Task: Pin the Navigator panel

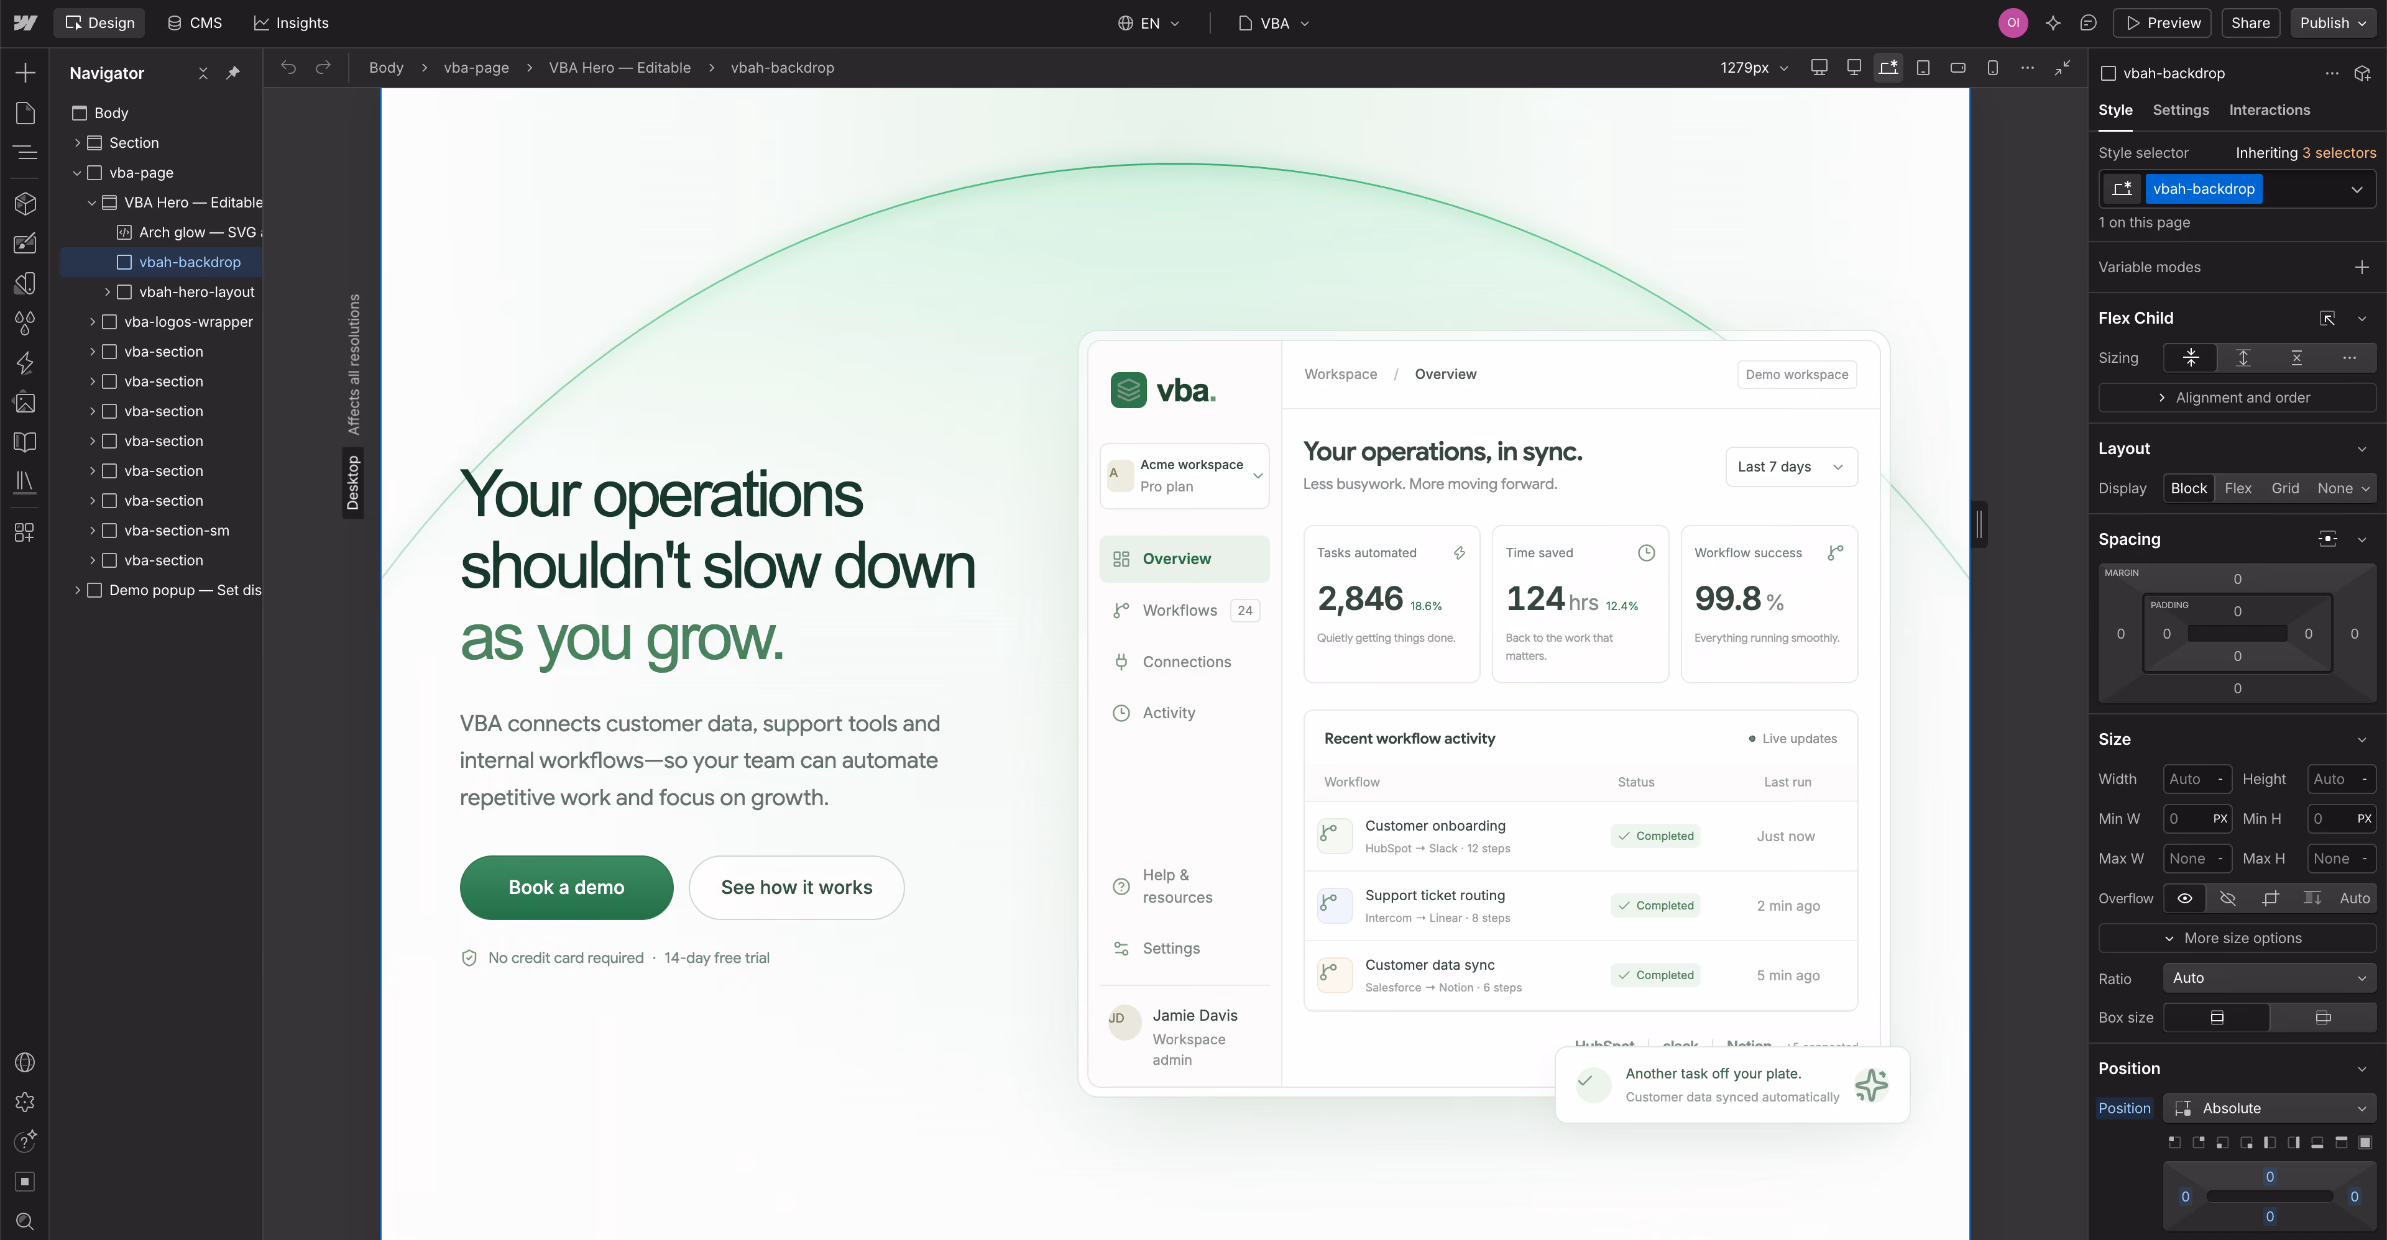Action: (234, 72)
